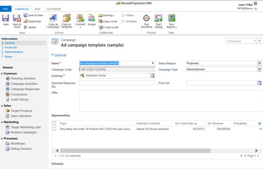Image resolution: width=263 pixels, height=169 pixels.
Task: Collapse the Sales group
Action: (2, 106)
